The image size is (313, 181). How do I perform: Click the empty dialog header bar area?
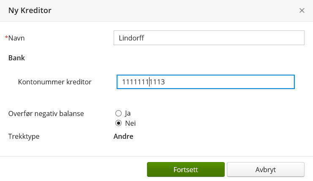pyautogui.click(x=169, y=11)
